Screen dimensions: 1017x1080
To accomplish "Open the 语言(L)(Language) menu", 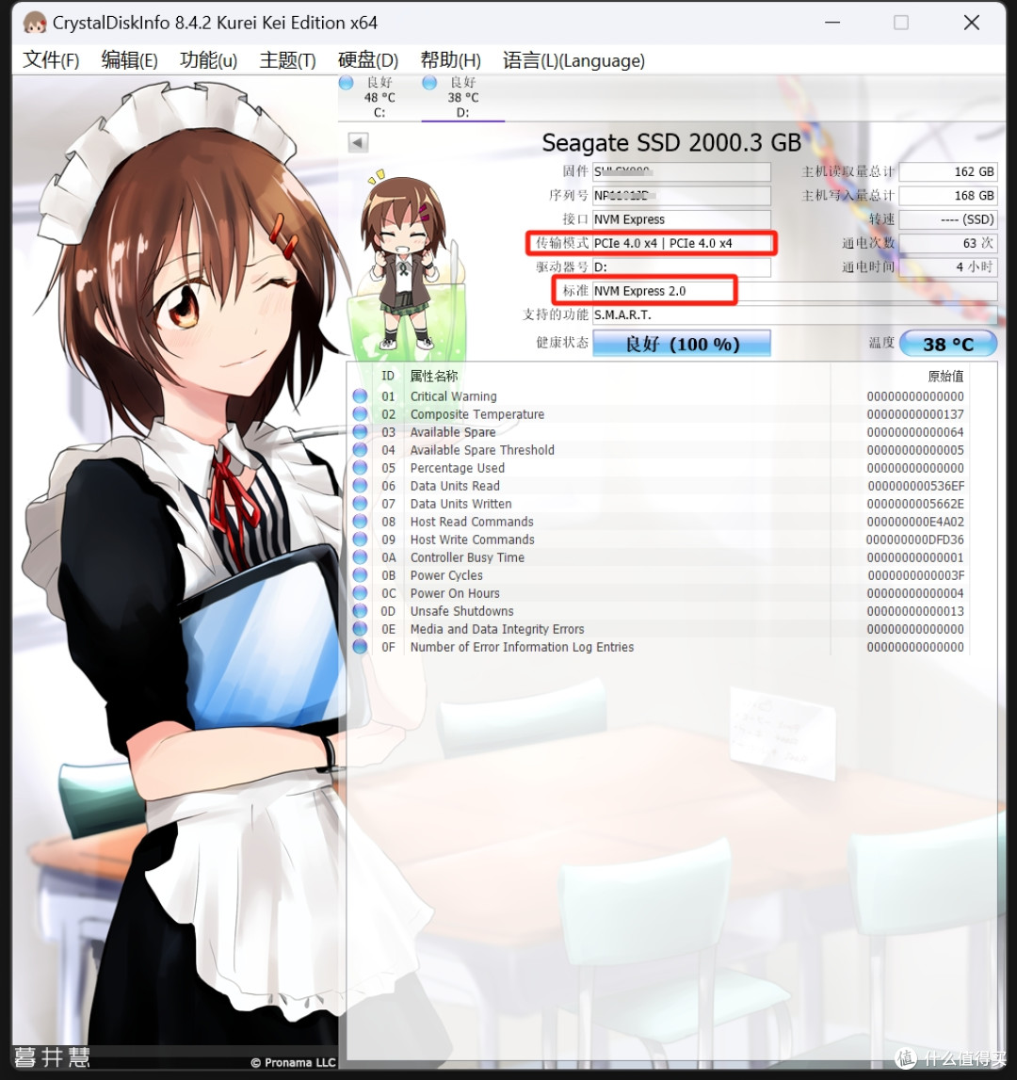I will pos(574,60).
